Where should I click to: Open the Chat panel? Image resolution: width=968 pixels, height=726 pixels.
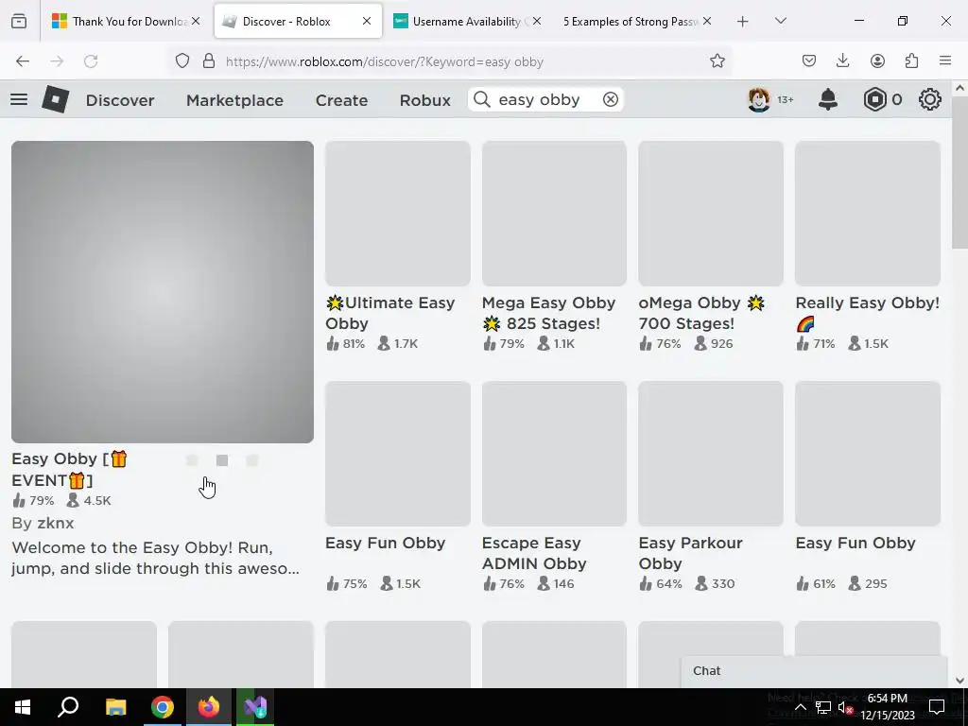814,671
